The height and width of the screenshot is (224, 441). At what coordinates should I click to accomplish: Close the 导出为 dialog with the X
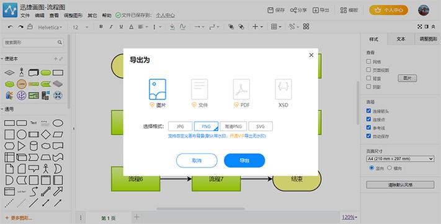[311, 55]
